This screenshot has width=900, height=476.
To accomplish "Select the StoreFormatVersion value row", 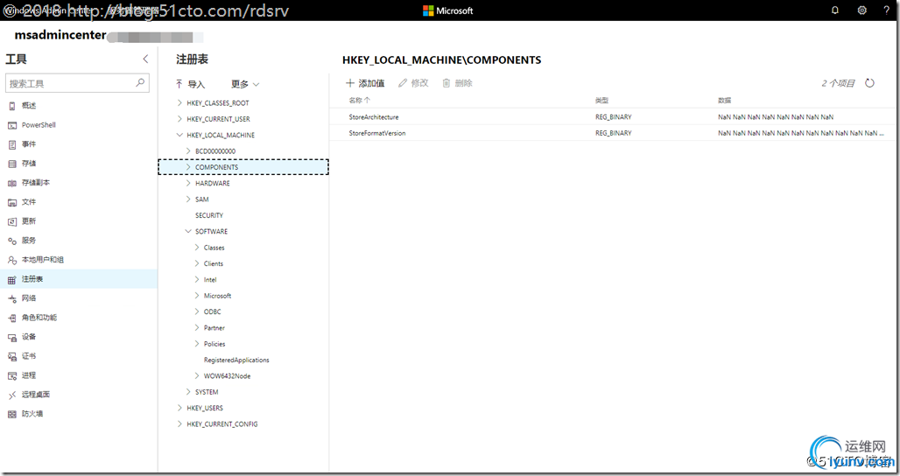I will pos(615,132).
